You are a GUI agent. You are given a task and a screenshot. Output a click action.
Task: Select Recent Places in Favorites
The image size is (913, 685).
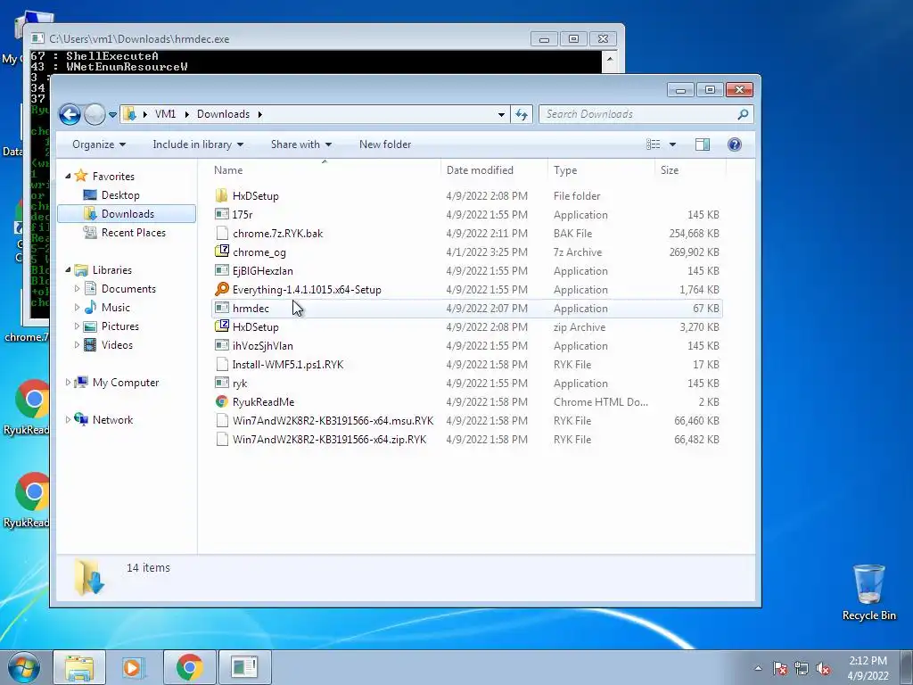(x=134, y=233)
